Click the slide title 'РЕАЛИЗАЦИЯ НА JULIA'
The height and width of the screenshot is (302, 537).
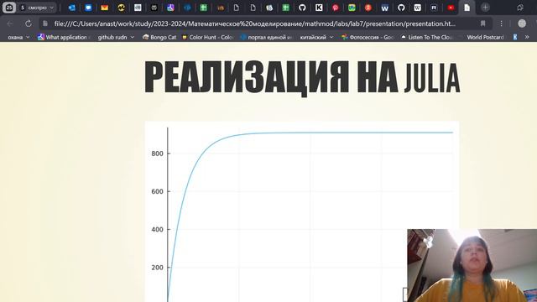coord(302,77)
